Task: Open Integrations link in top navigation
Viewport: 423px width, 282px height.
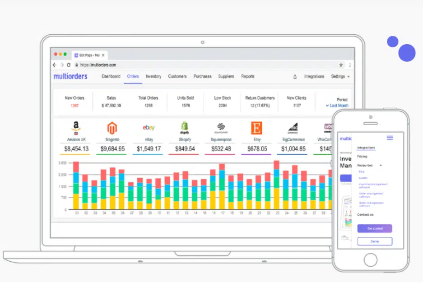Action: coord(314,77)
